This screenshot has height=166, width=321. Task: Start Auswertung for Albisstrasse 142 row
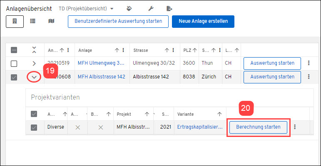(272, 77)
